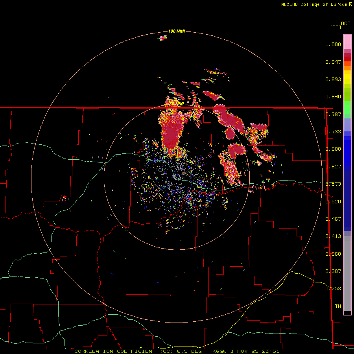This screenshot has height=354, width=354.
Task: Click the 0.893 value on the color scale
Action: pos(333,79)
